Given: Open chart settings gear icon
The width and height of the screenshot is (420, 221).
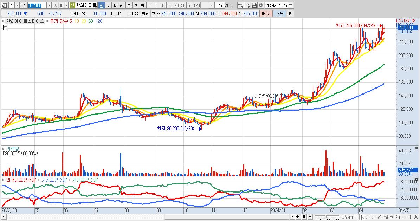Looking at the screenshot, I should click(x=261, y=5).
